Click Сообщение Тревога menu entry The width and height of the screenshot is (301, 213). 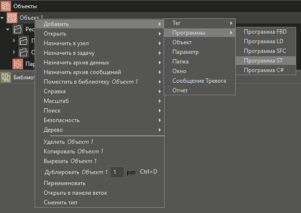199,81
